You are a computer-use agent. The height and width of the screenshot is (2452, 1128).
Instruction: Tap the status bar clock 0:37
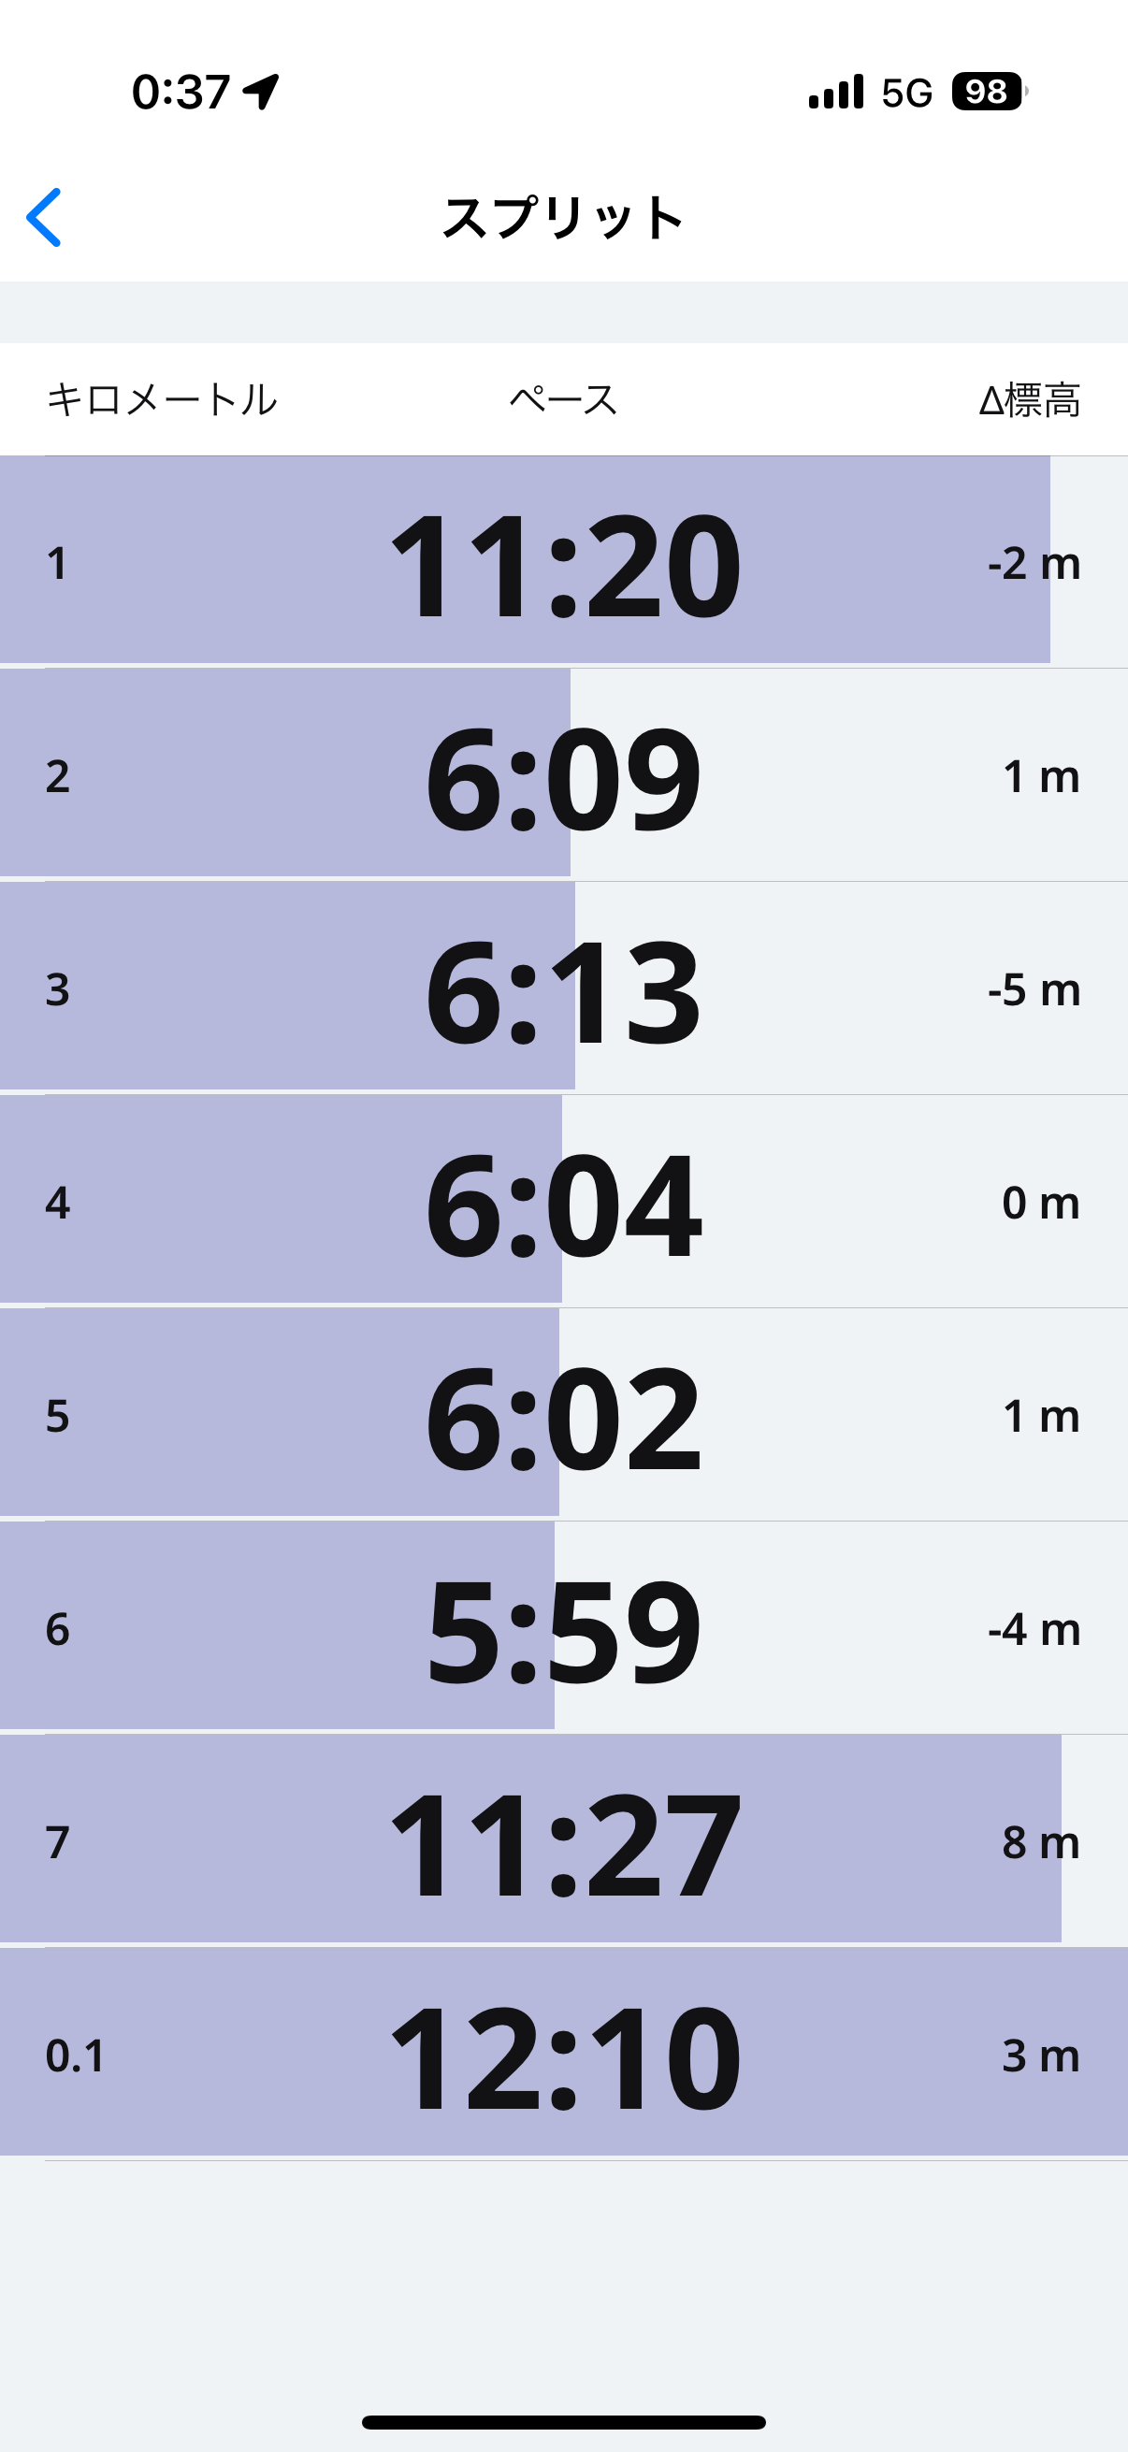pyautogui.click(x=181, y=93)
